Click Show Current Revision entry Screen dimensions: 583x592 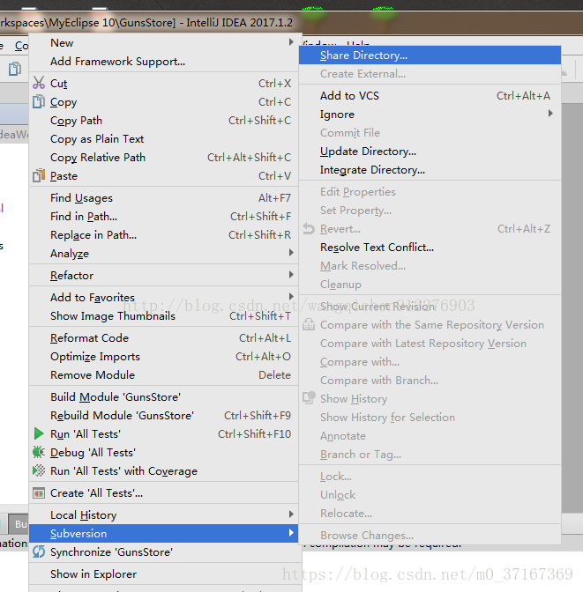pos(430,306)
